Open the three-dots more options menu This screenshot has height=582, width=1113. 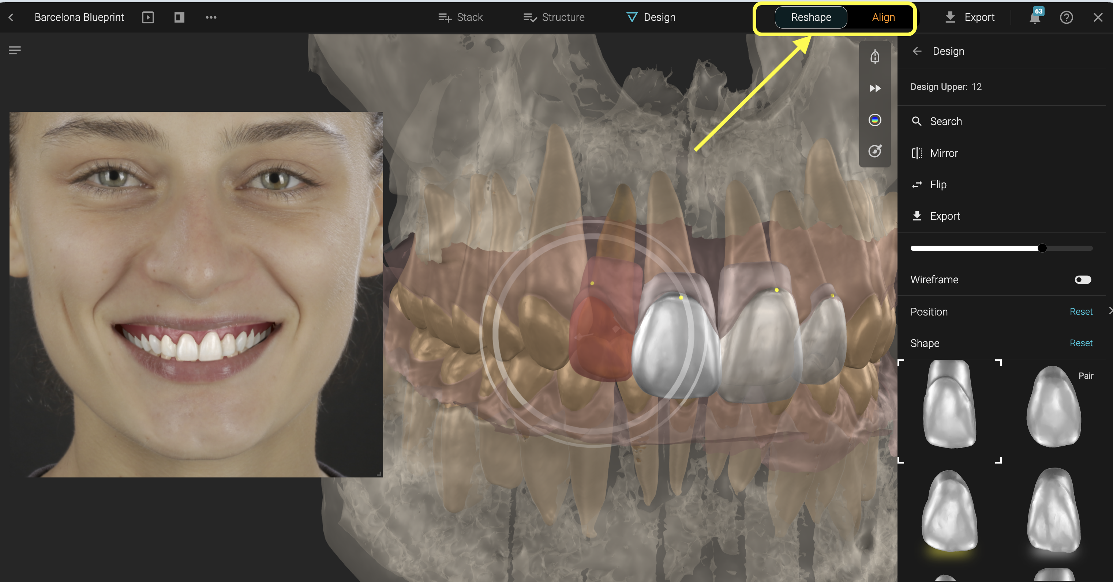[211, 17]
